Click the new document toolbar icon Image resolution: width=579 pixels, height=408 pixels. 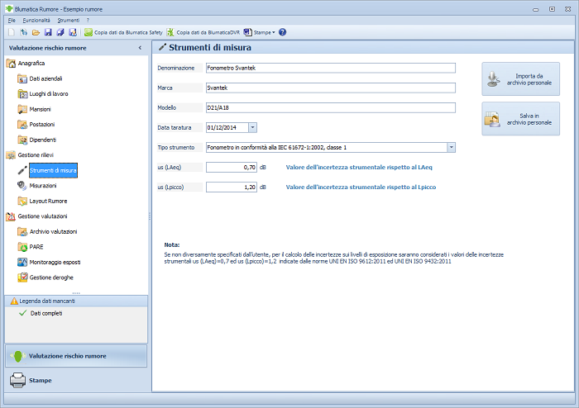[11, 32]
